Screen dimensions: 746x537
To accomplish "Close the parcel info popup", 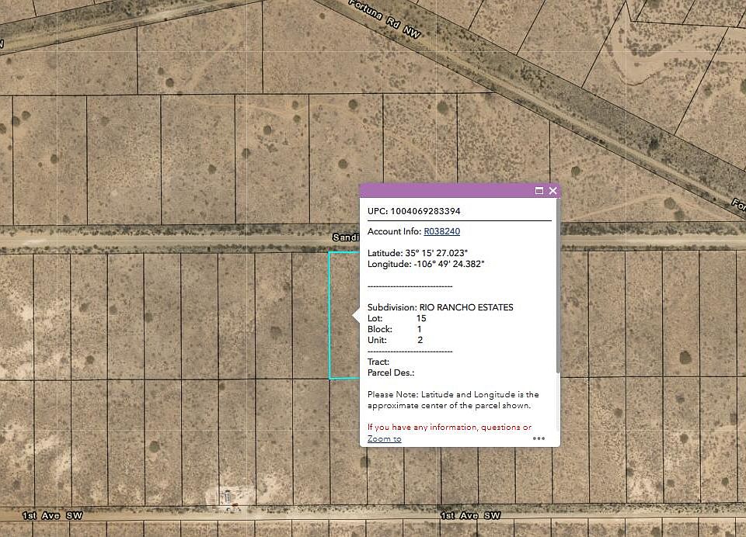I will click(553, 190).
